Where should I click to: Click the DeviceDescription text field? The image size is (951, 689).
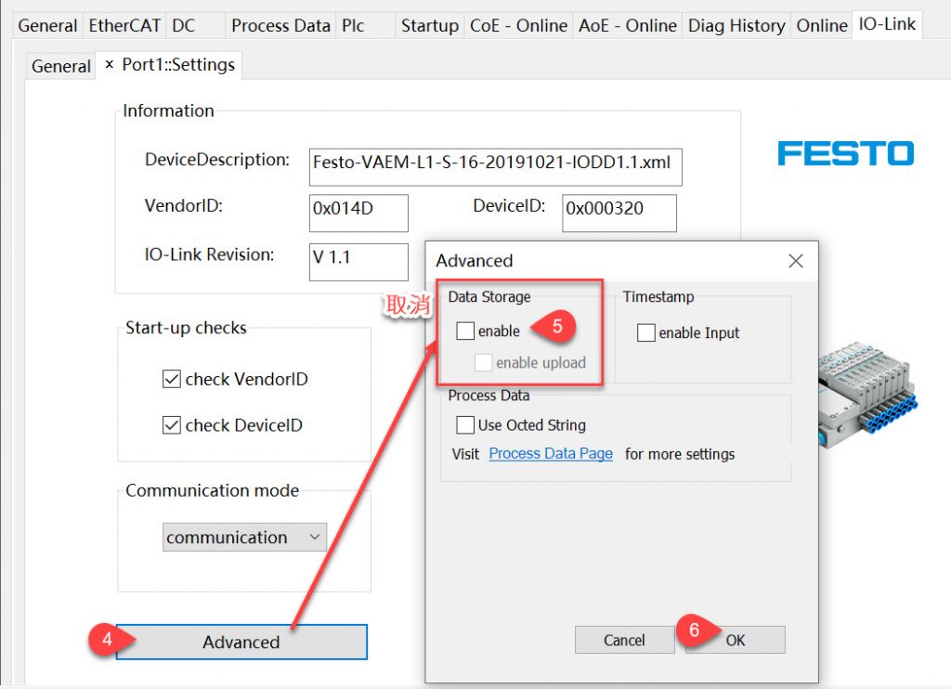click(x=496, y=167)
